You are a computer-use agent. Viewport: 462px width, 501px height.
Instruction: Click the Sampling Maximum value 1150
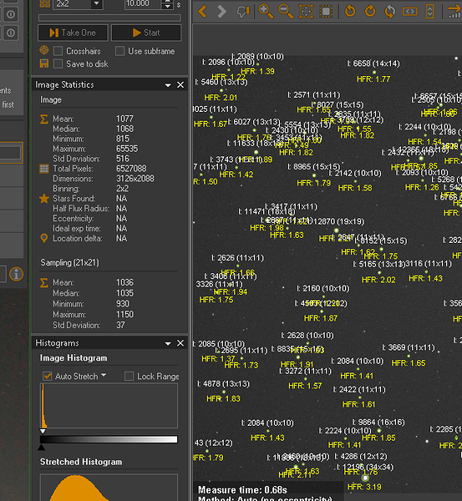point(124,315)
